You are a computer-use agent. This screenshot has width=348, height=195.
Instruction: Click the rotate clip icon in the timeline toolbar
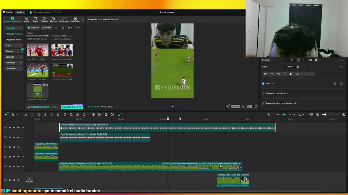[x=84, y=115]
